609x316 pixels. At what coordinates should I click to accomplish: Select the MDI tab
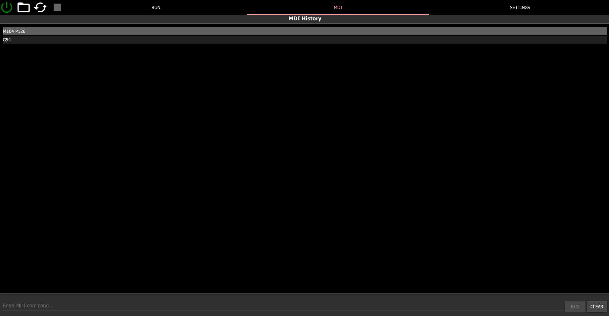[x=338, y=7]
